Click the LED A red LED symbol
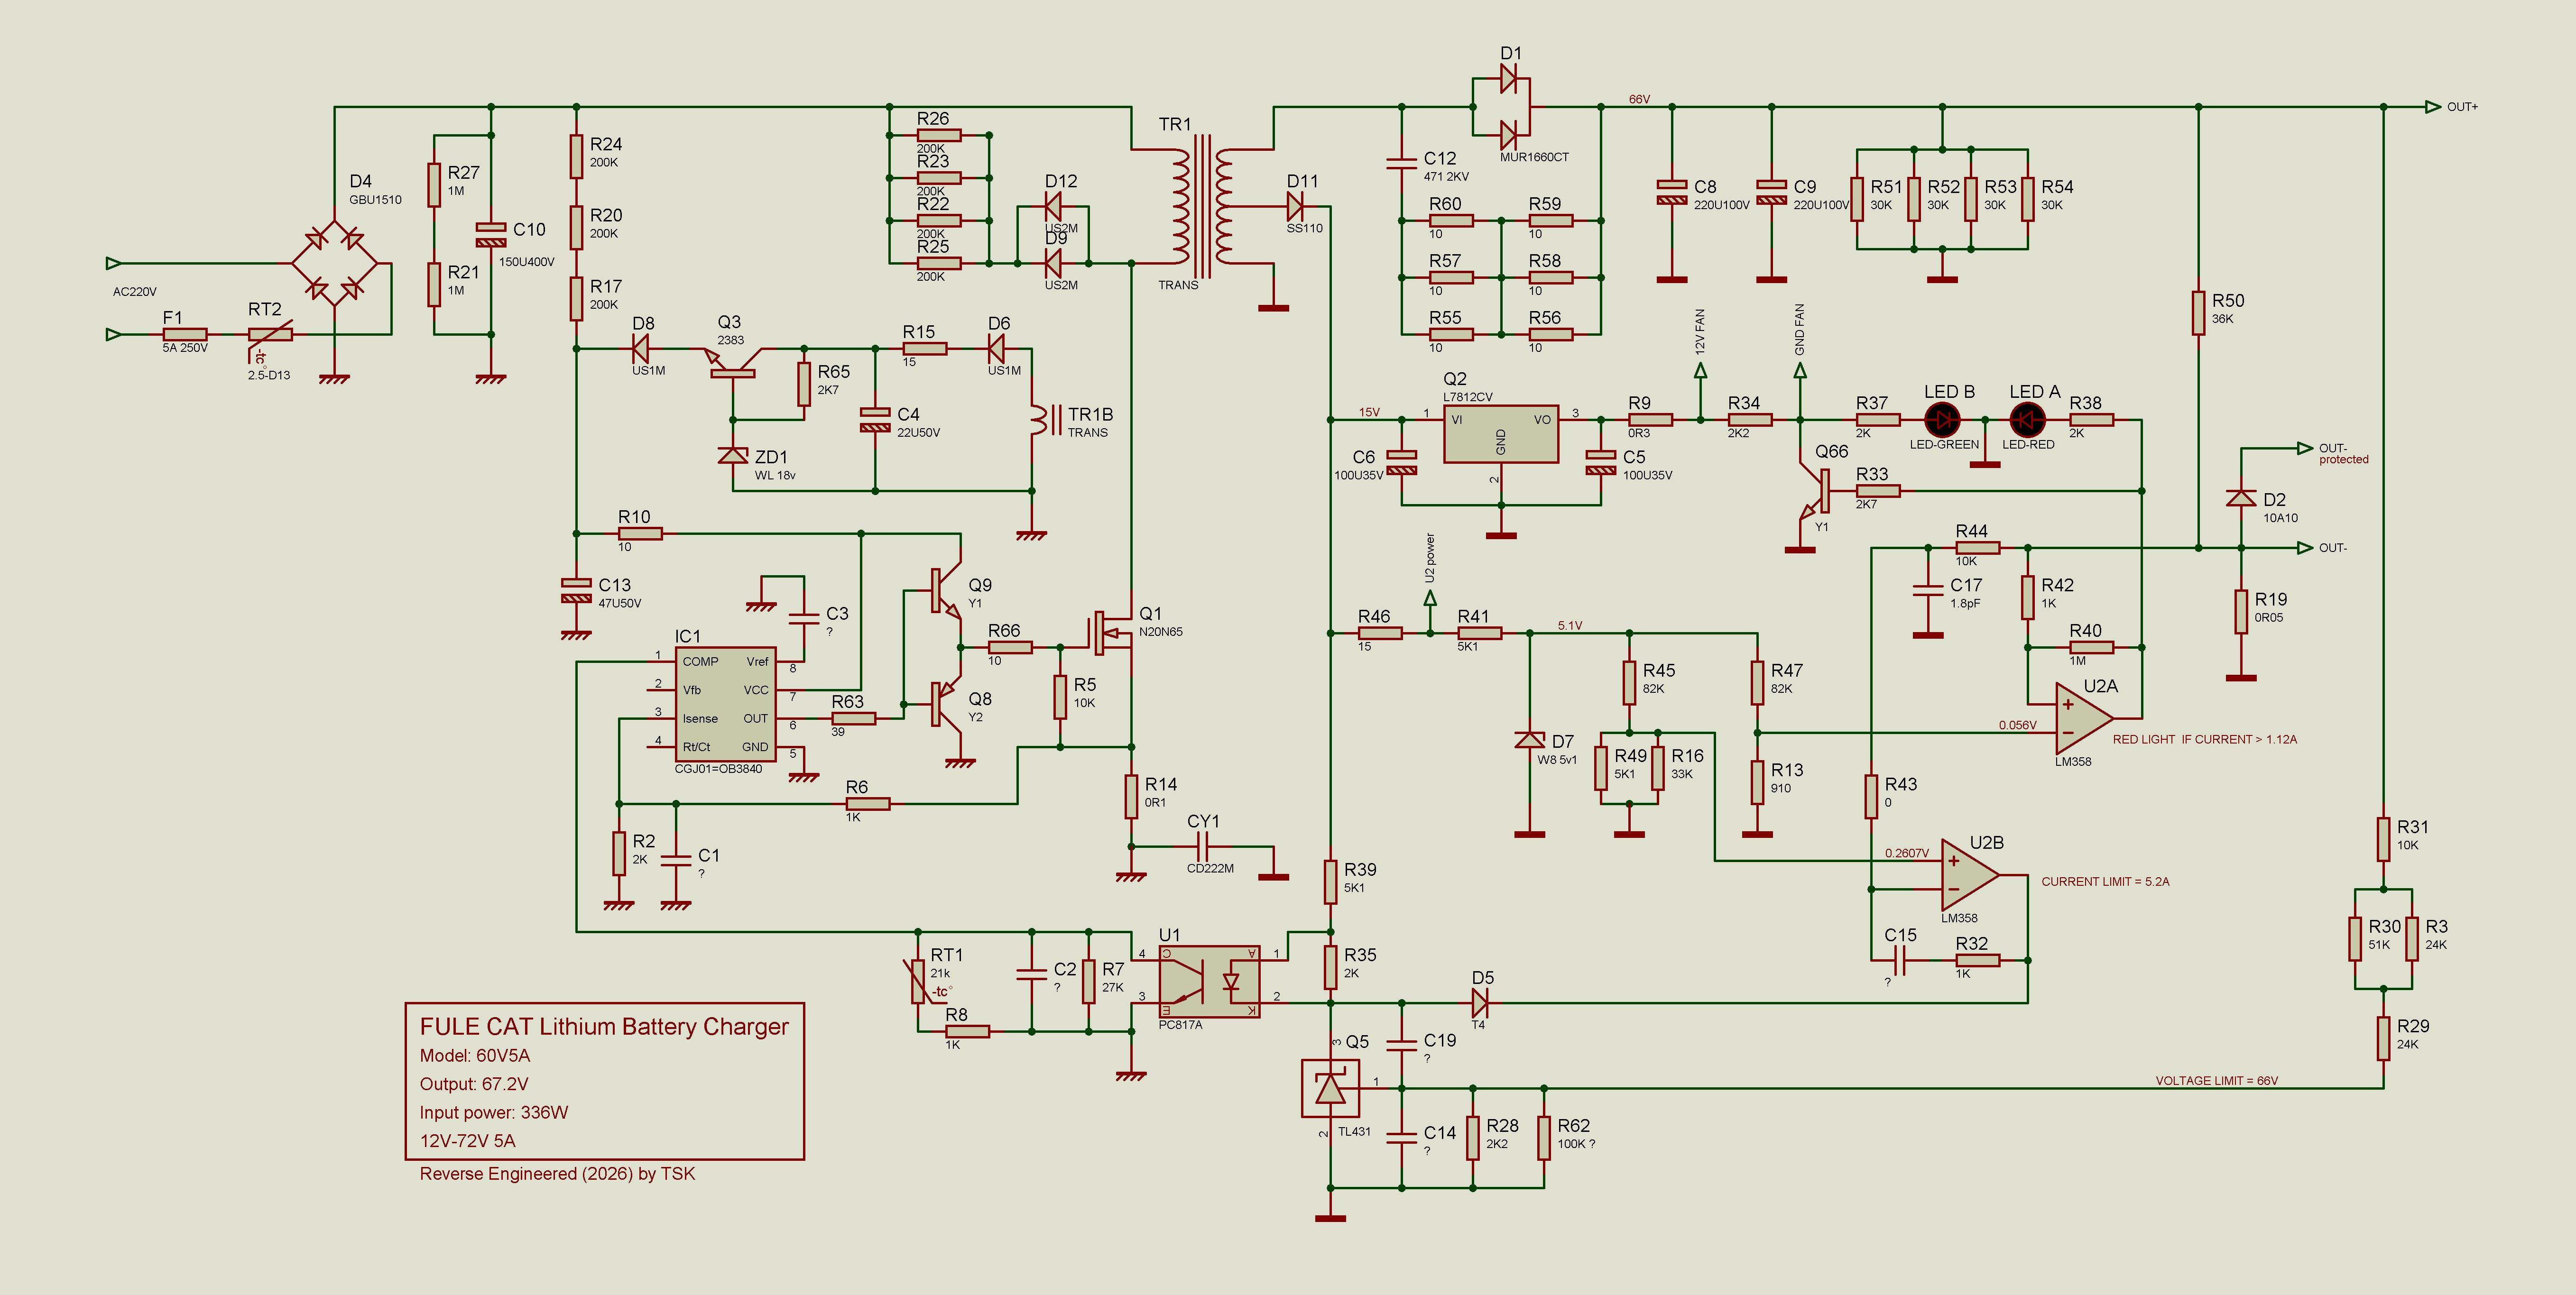The height and width of the screenshot is (1295, 2576). pos(2027,420)
